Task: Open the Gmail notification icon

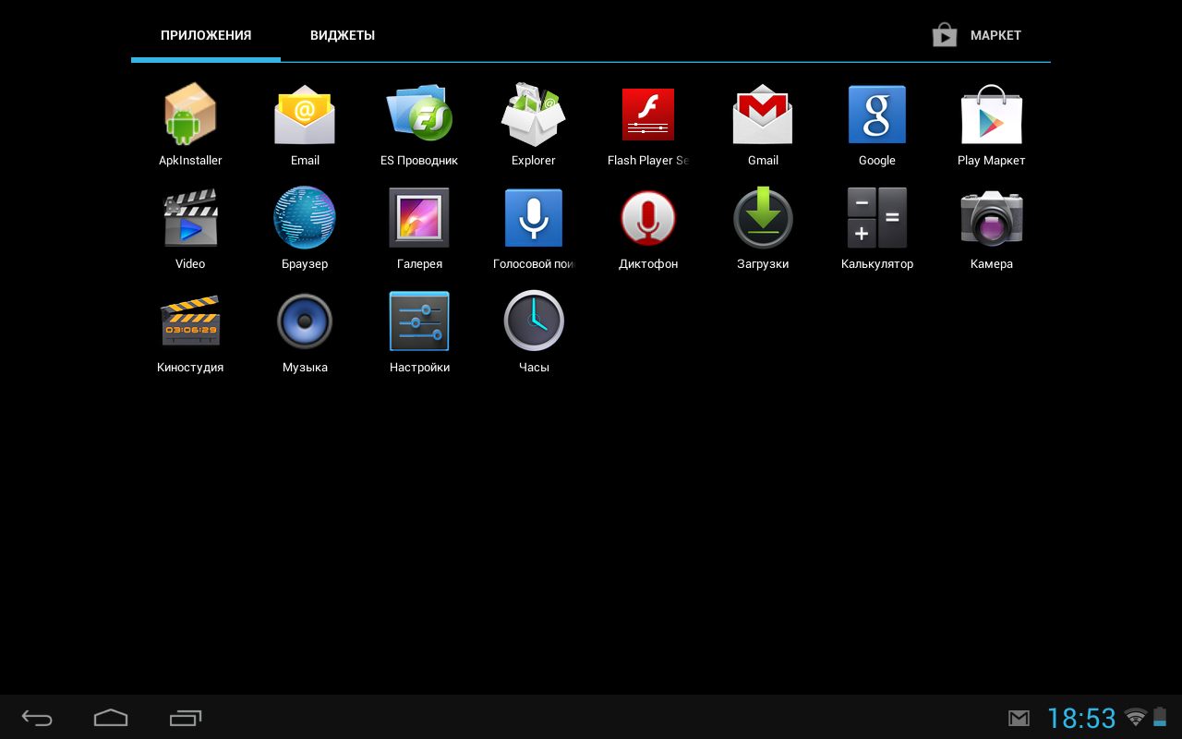Action: 1019,719
